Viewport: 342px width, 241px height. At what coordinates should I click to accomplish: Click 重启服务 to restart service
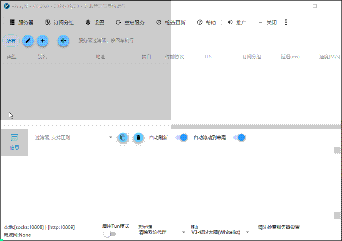(130, 22)
